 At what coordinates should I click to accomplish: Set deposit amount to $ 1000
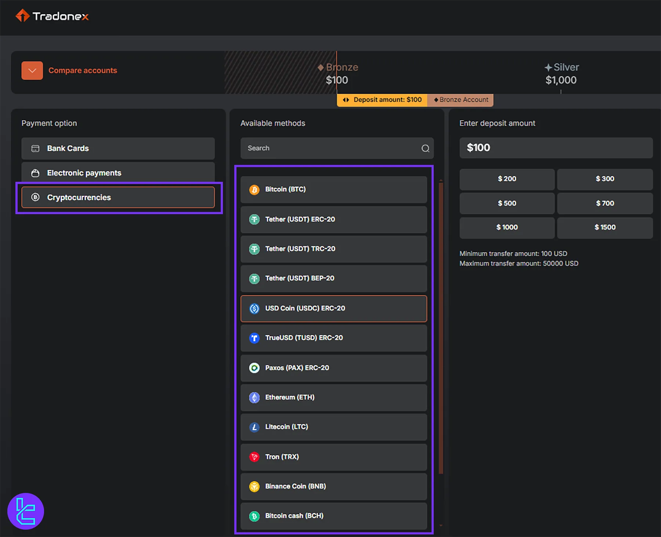[x=507, y=227]
